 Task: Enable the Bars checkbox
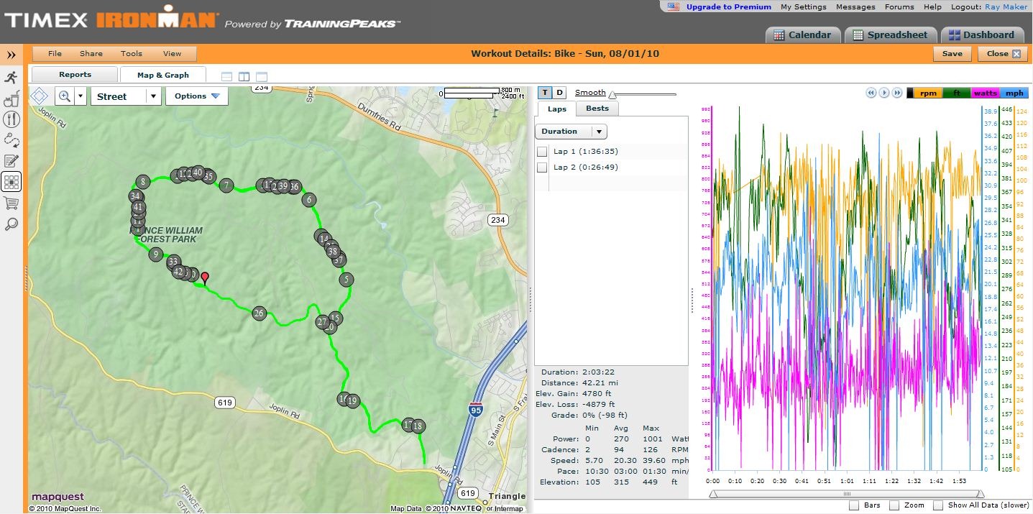[x=853, y=505]
